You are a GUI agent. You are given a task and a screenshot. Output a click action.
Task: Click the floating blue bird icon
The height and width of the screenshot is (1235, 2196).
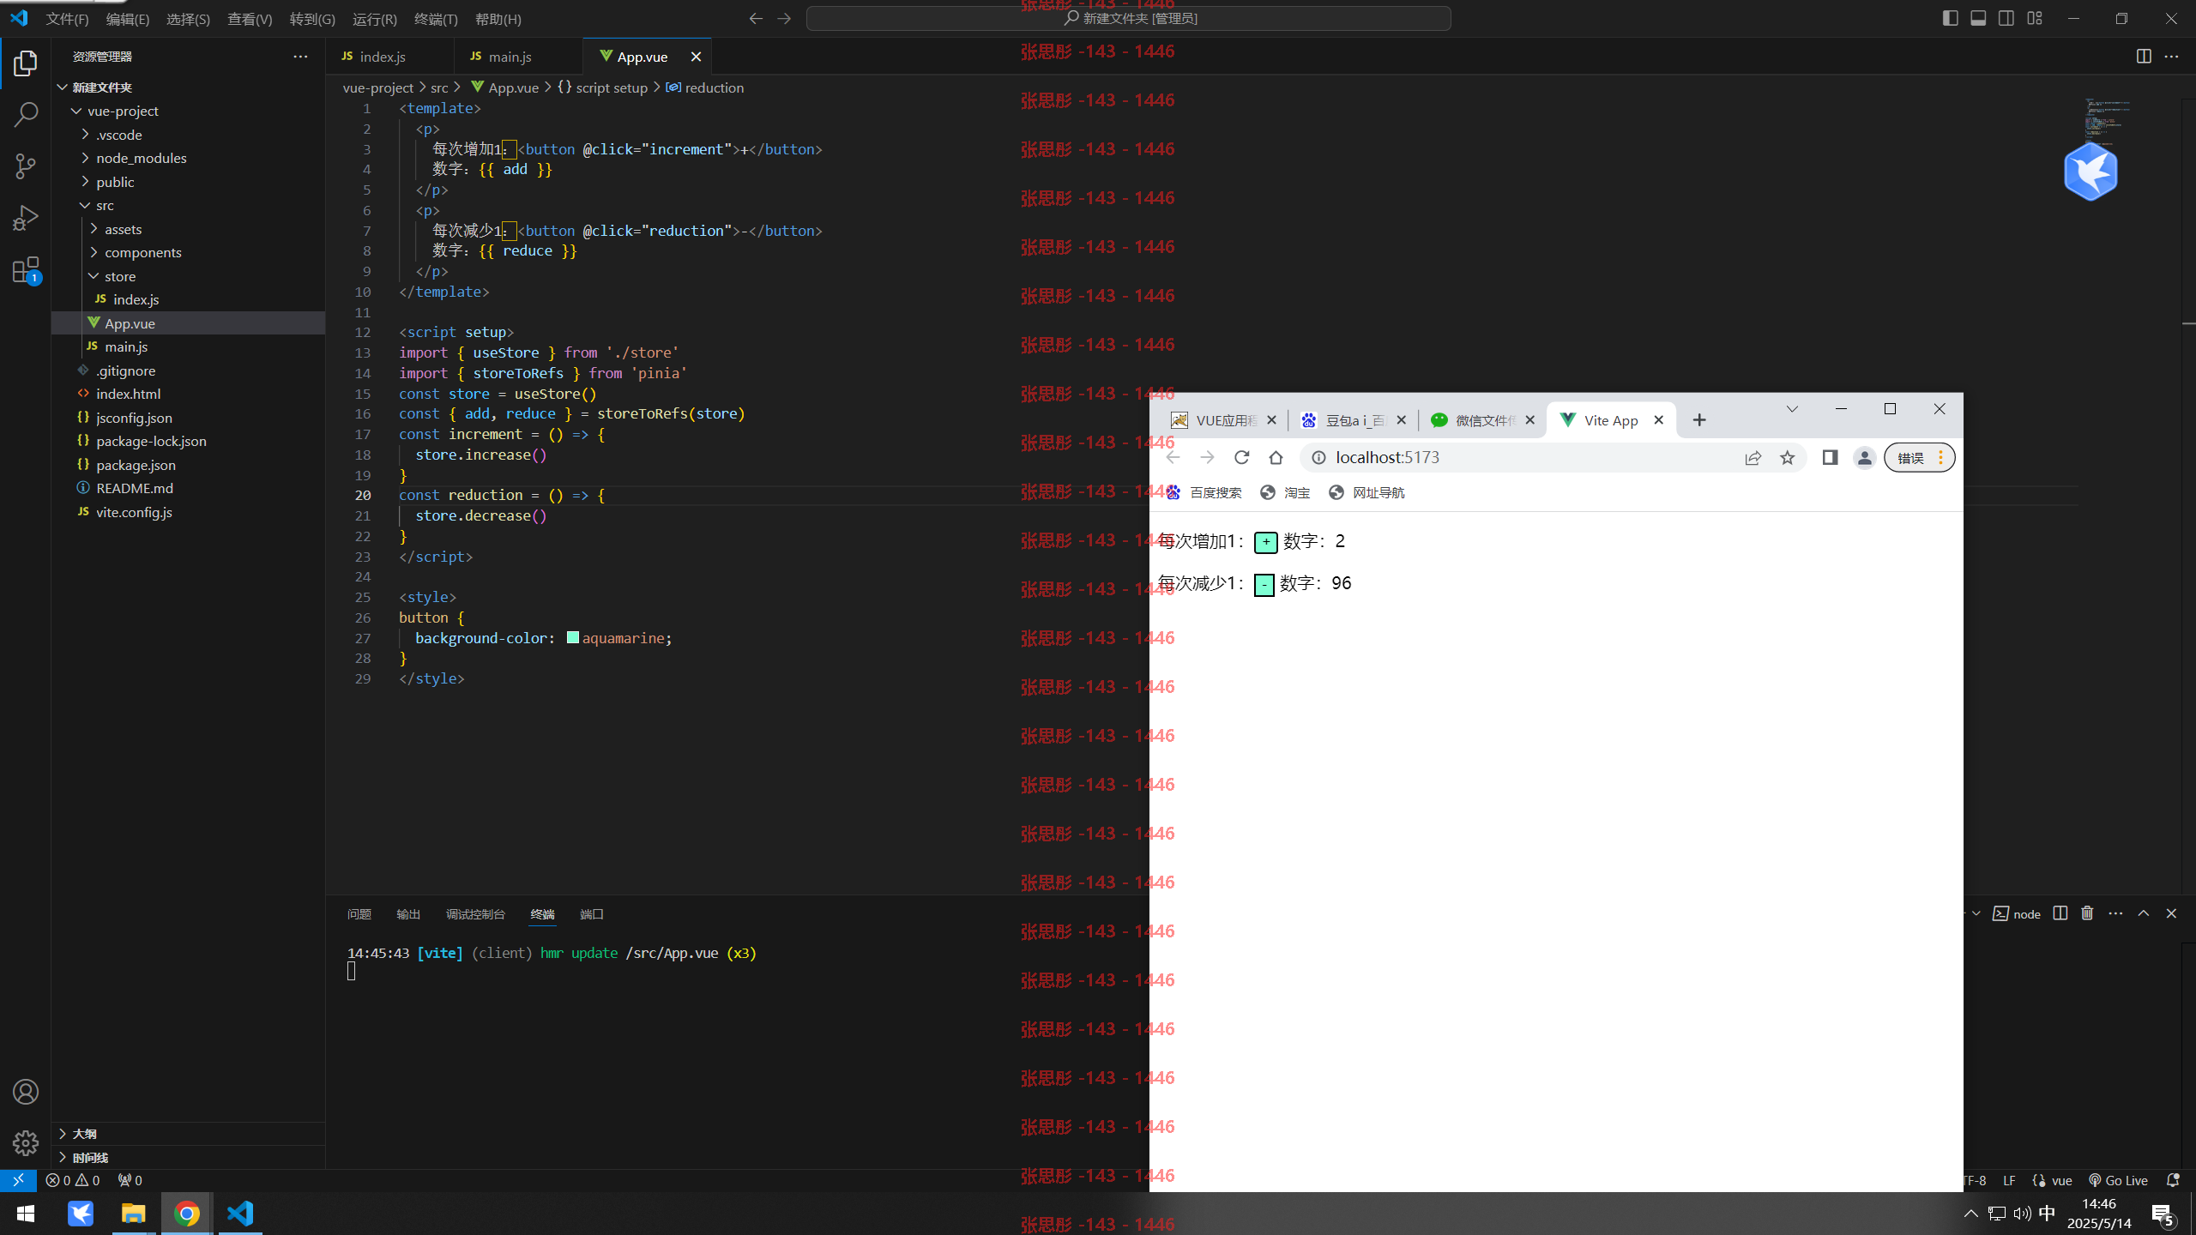tap(2090, 172)
